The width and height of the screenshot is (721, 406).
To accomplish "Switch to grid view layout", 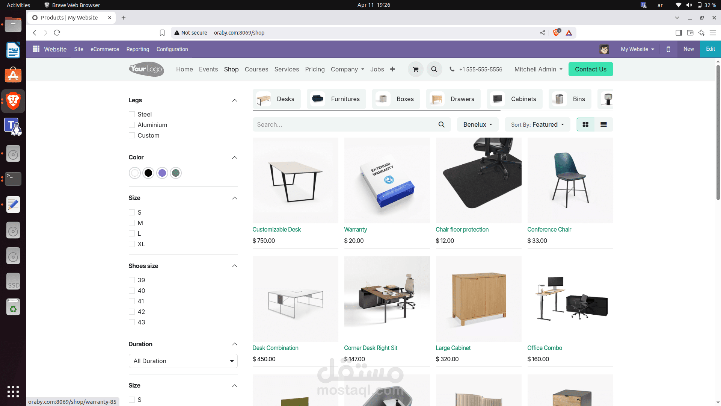I will (585, 124).
